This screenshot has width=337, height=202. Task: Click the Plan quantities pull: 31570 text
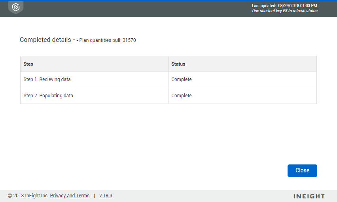(108, 40)
